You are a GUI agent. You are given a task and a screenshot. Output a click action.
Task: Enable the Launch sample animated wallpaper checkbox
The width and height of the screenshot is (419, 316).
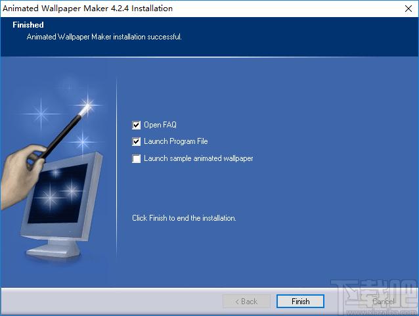click(137, 158)
